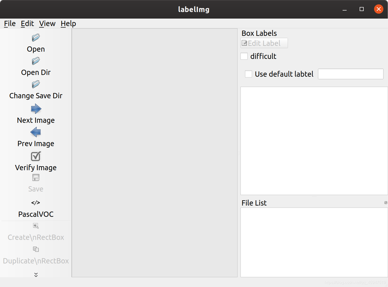Expand hidden toolbar items with the double chevron
The height and width of the screenshot is (287, 388).
tap(36, 274)
